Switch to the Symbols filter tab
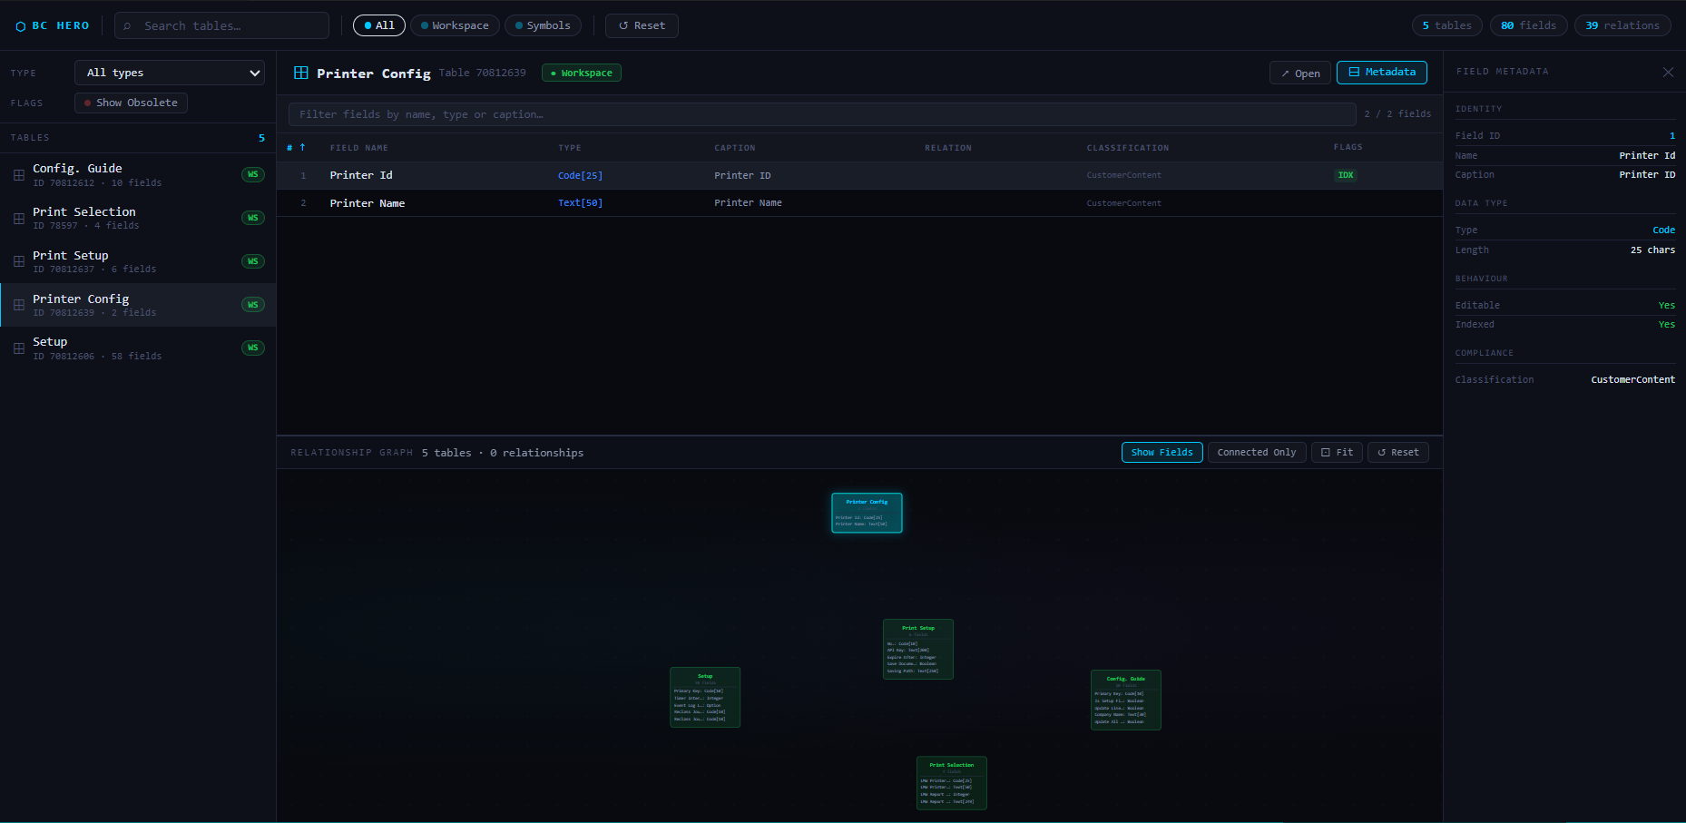 click(x=543, y=25)
